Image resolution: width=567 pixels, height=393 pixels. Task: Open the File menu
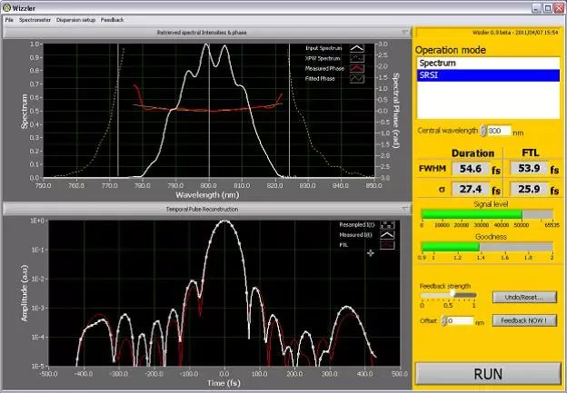(9, 19)
